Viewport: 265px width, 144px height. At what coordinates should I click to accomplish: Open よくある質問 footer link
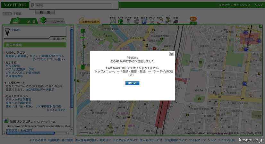pyautogui.click(x=38, y=140)
